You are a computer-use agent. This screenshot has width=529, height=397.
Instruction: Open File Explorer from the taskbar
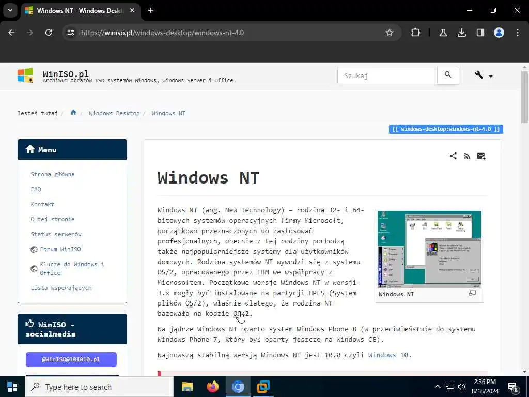187,387
